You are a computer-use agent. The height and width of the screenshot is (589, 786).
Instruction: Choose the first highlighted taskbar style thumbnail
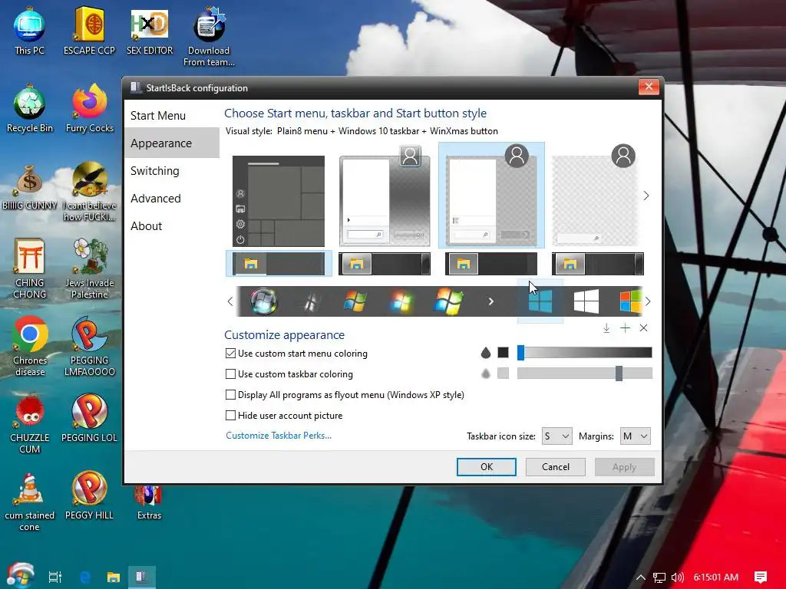coord(279,264)
